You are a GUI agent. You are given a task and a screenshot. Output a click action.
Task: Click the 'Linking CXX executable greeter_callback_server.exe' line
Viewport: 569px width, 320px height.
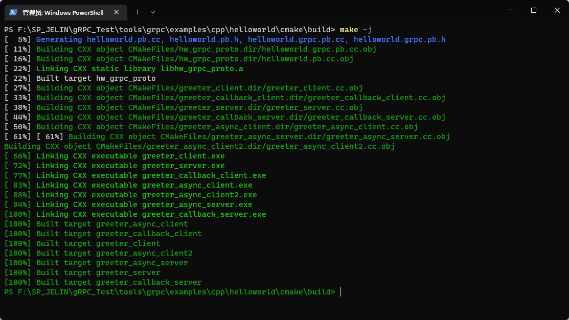pyautogui.click(x=151, y=214)
